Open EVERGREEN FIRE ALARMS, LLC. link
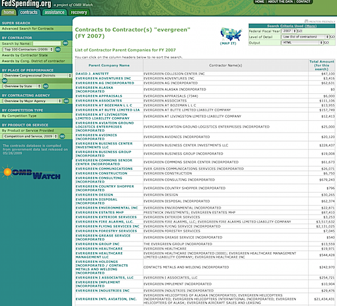Screen dimensions: 337x306 tap(105, 222)
